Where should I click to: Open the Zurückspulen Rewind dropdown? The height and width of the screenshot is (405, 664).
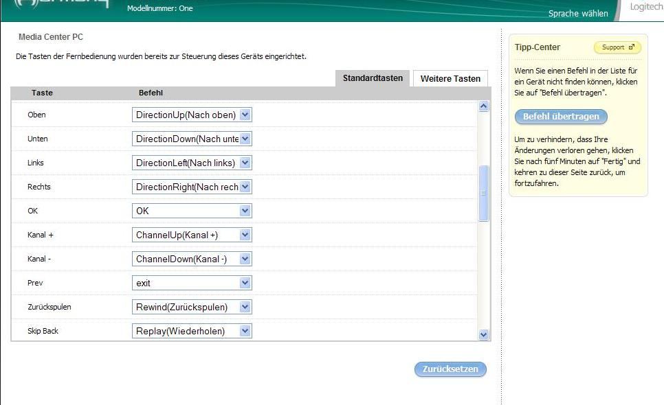tap(245, 307)
